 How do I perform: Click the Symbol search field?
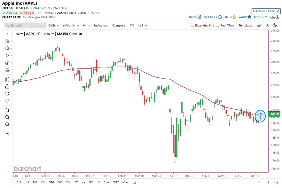pyautogui.click(x=25, y=25)
